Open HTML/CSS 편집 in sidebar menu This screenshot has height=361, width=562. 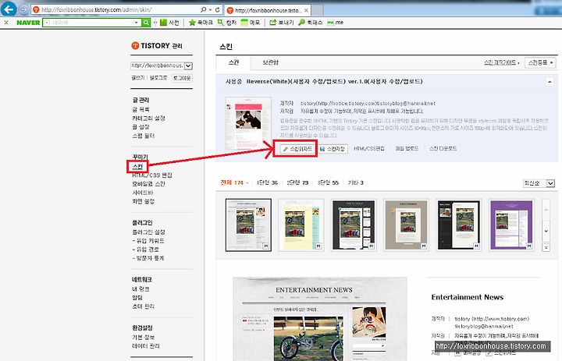(x=152, y=175)
